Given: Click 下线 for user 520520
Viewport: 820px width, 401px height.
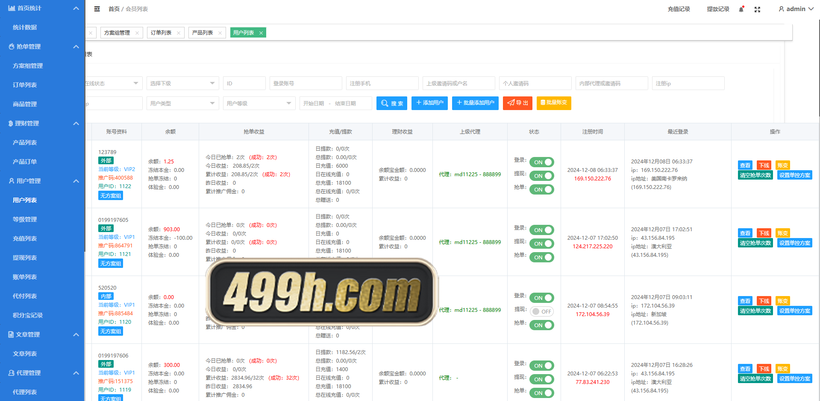Looking at the screenshot, I should [764, 301].
